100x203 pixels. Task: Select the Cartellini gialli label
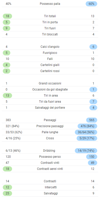[x=50, y=65]
